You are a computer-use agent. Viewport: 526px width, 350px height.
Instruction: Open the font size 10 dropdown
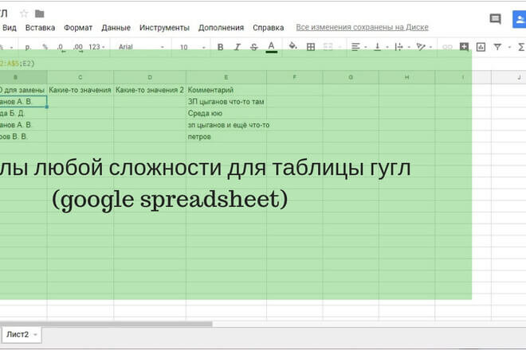point(193,47)
